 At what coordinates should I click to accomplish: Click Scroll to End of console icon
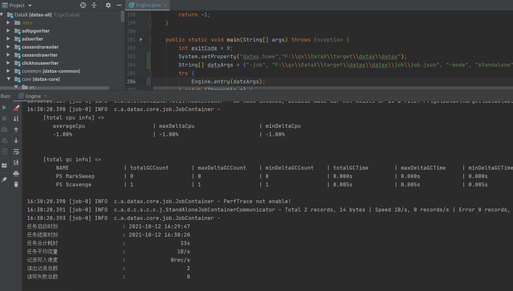pyautogui.click(x=16, y=163)
